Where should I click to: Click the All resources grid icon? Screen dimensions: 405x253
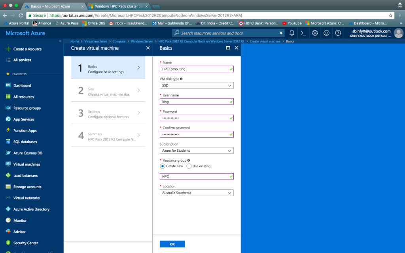click(x=8, y=96)
